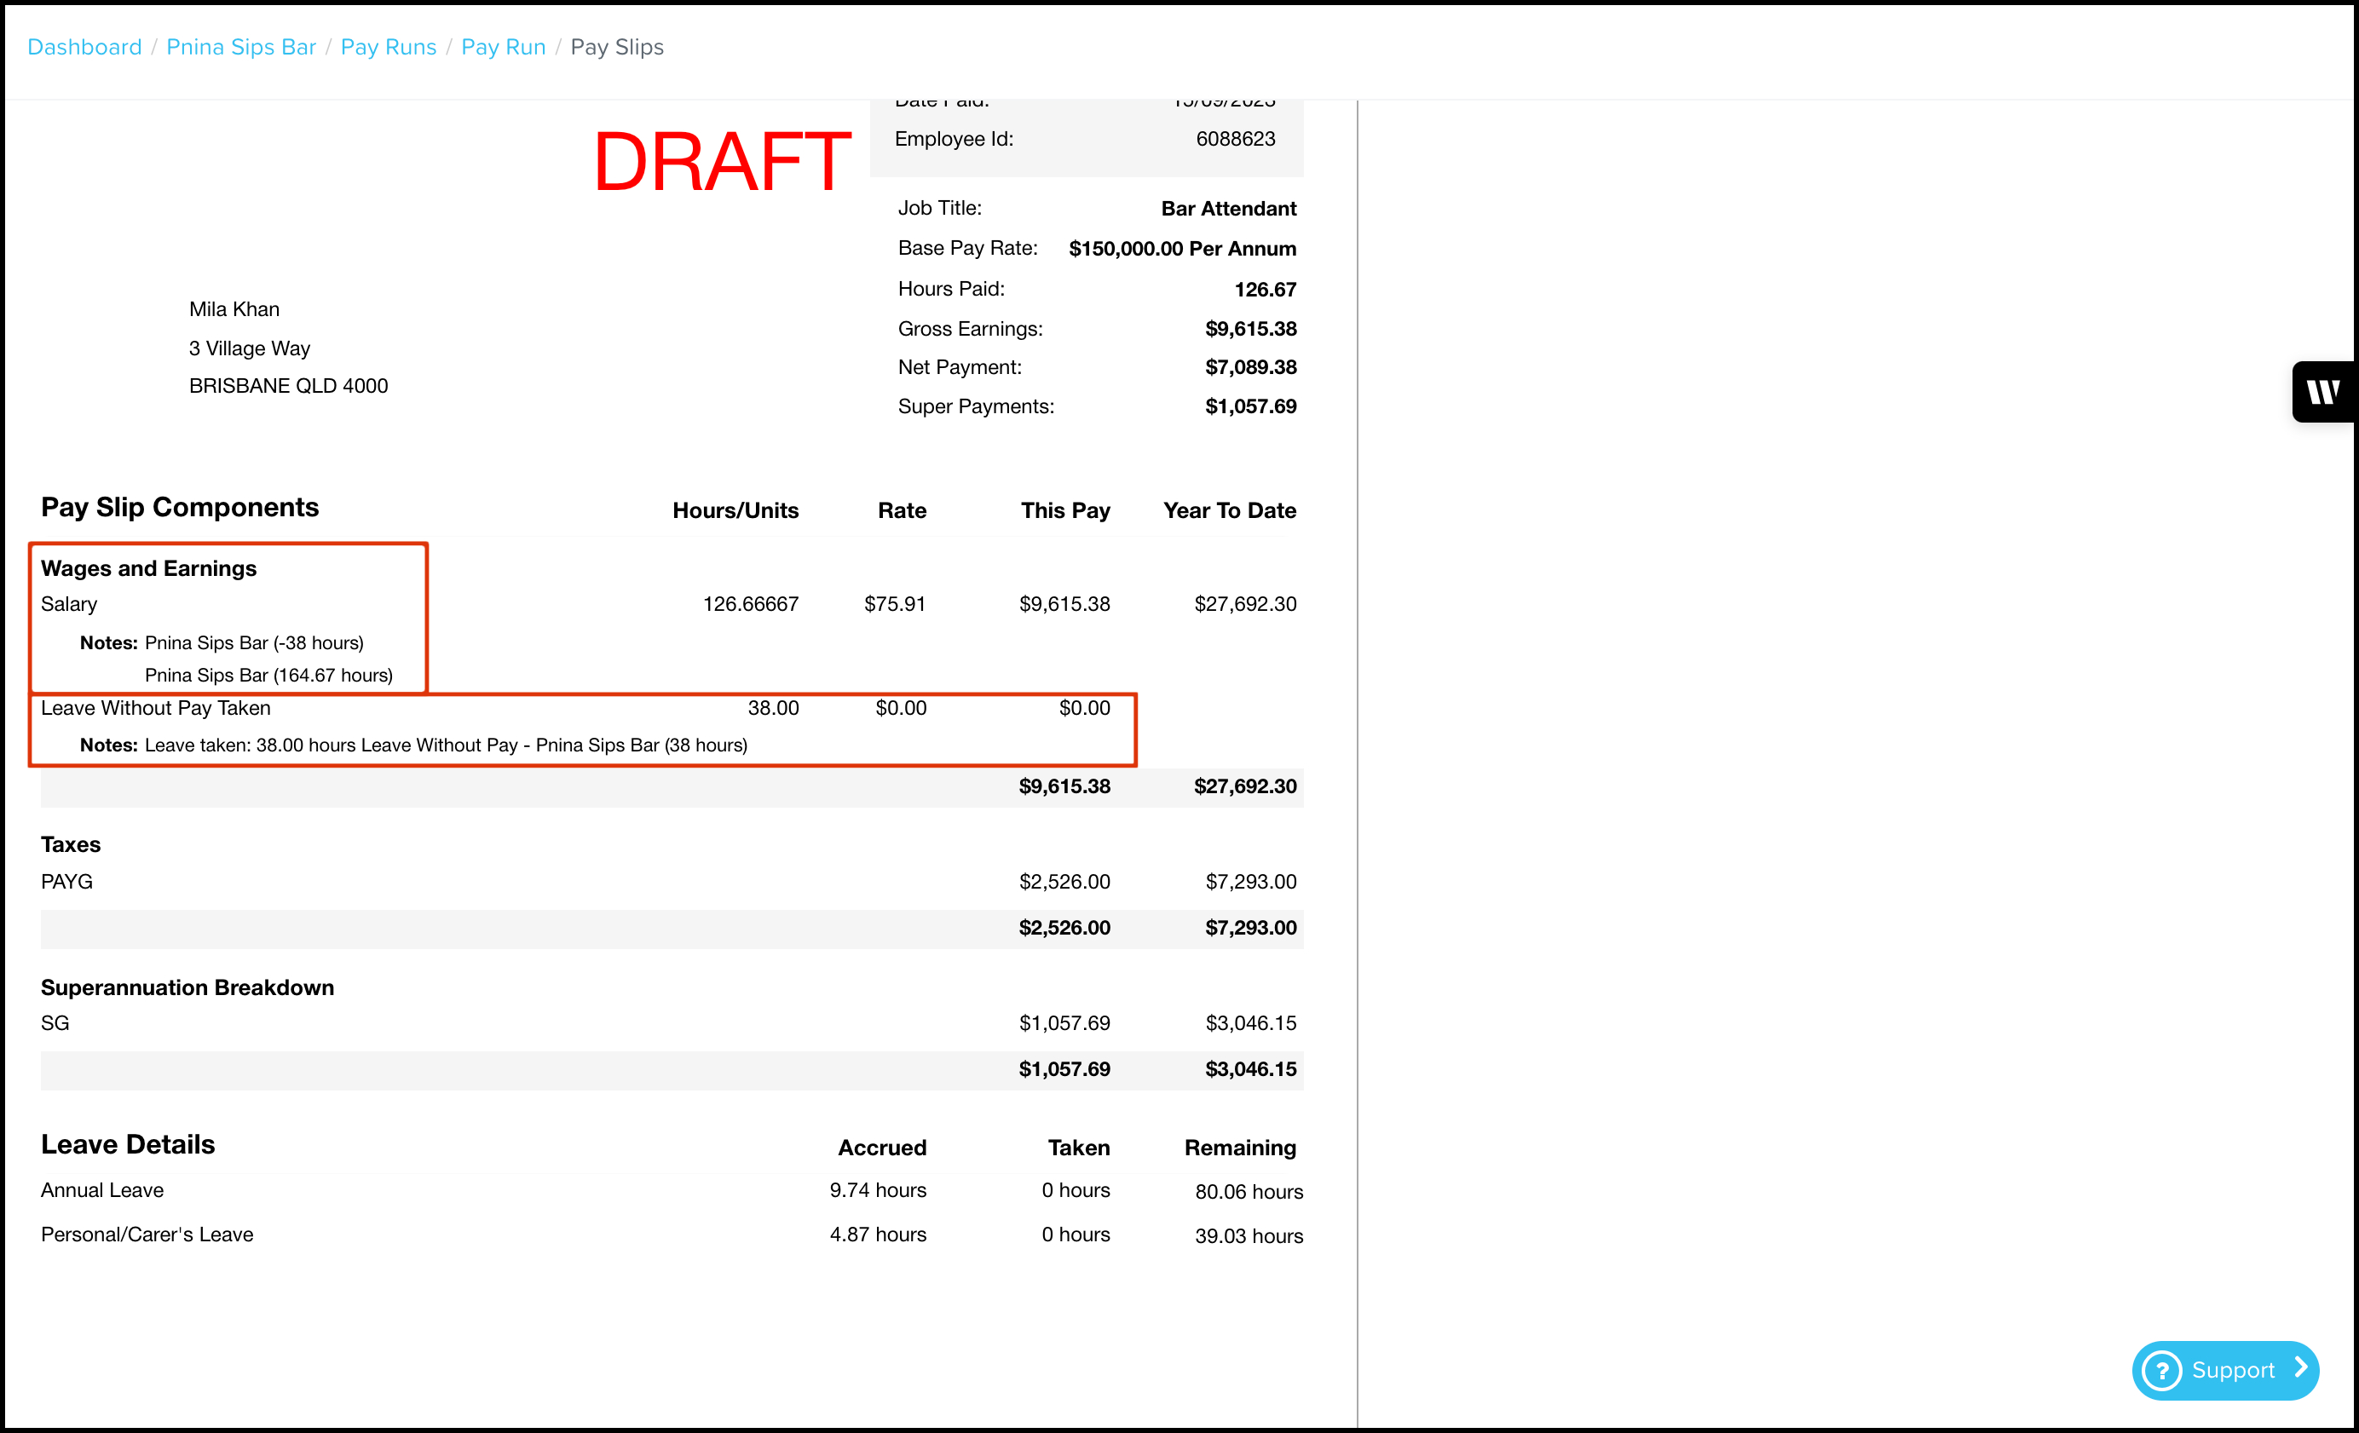
Task: Select the Salary row label
Action: [69, 604]
